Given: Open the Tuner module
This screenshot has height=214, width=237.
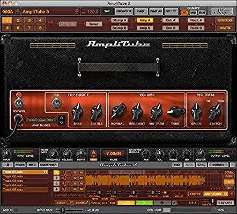Looking at the screenshot, I should [94, 24].
